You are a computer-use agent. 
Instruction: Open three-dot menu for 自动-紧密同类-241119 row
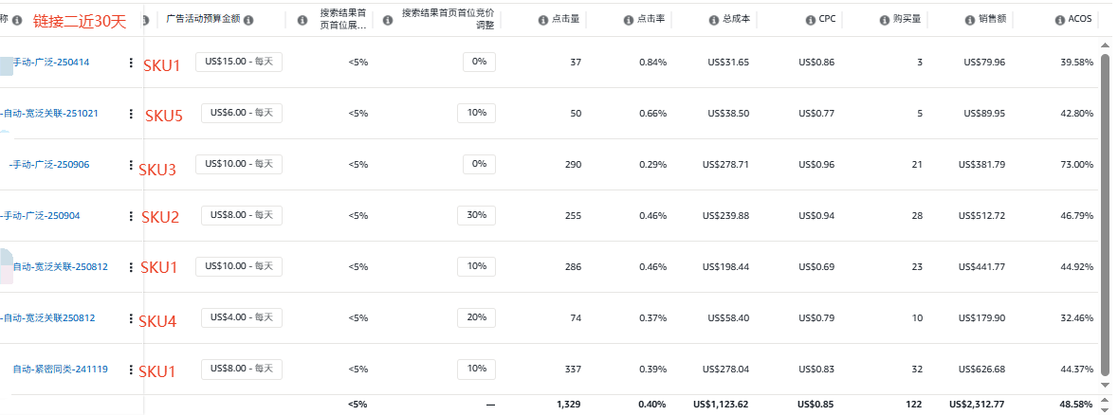click(x=131, y=370)
